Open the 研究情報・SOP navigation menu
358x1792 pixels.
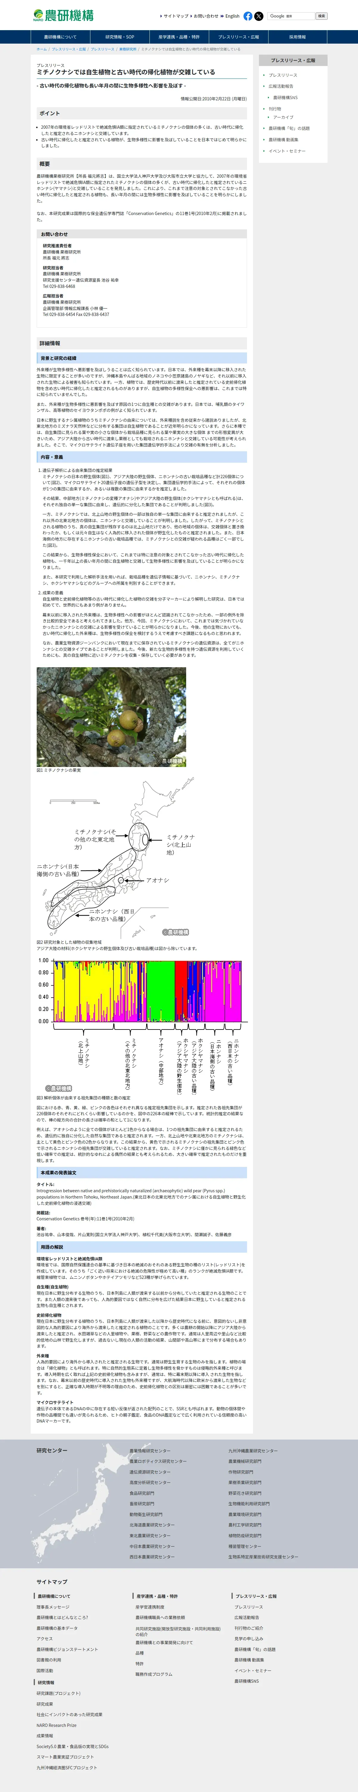pos(120,37)
